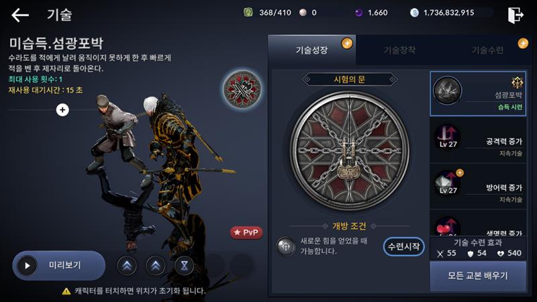Expand the description with the white plus circle
The height and width of the screenshot is (302, 537).
(62, 110)
